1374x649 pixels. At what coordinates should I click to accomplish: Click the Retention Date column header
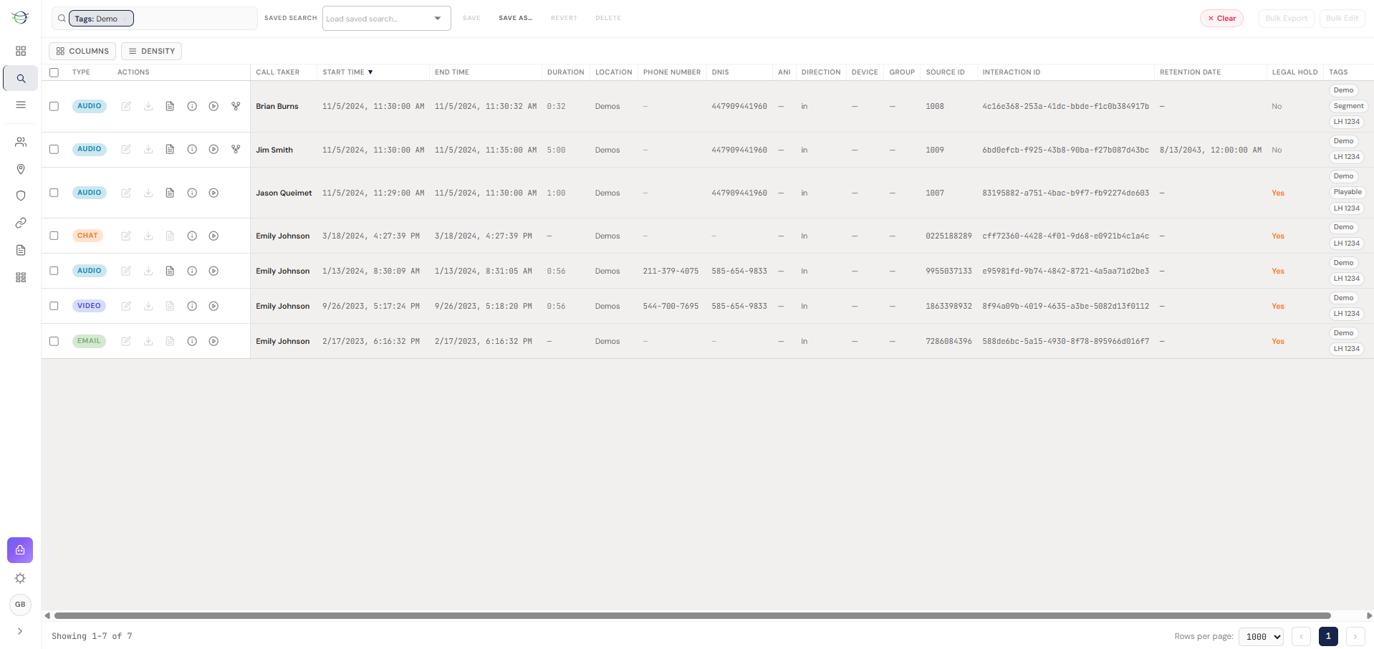[1190, 72]
